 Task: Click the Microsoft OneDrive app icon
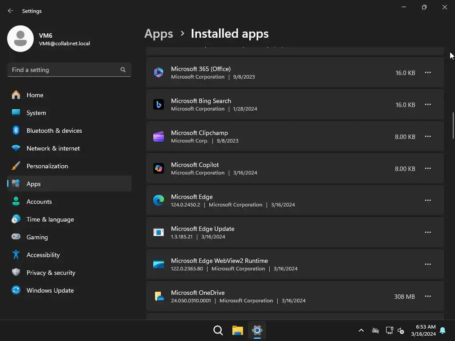pyautogui.click(x=159, y=296)
